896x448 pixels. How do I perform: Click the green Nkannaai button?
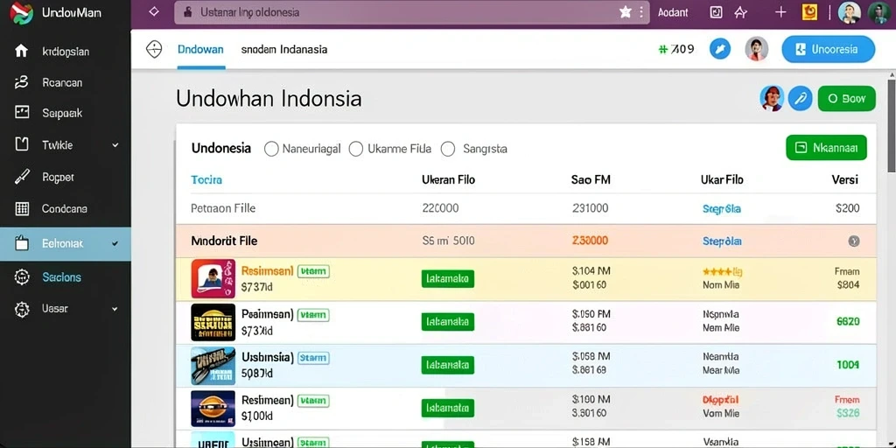click(x=826, y=148)
